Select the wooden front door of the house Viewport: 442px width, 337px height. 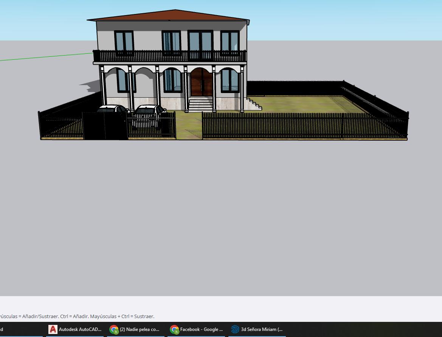click(x=201, y=83)
